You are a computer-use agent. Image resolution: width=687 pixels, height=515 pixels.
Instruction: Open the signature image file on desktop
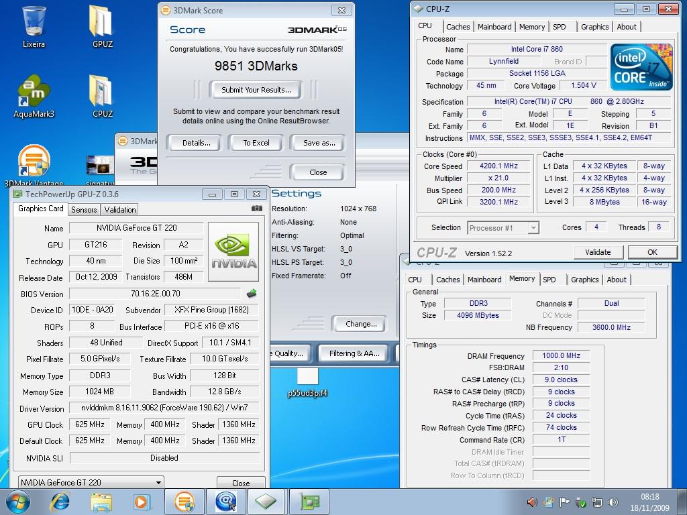pos(101,170)
